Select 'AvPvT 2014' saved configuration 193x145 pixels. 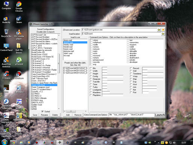click(x=44, y=46)
